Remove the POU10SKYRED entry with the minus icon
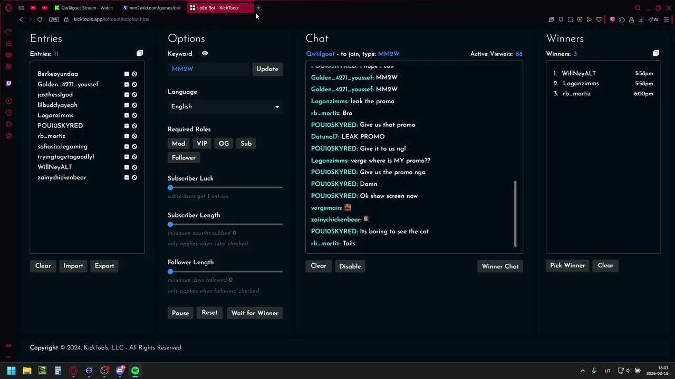This screenshot has width=675, height=379. pyautogui.click(x=127, y=126)
